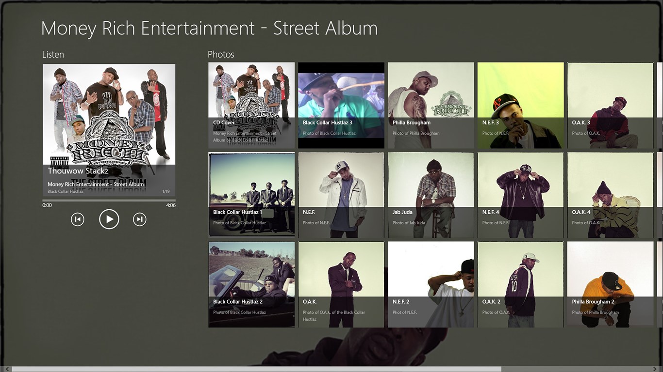Viewport: 663px width, 372px height.
Task: View the O.A.K. 4 photo
Action: click(610, 195)
